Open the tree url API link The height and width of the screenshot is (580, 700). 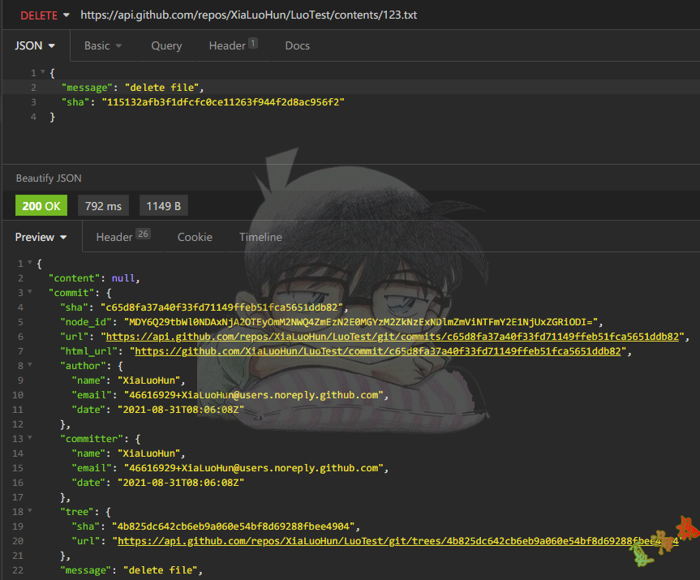(389, 541)
